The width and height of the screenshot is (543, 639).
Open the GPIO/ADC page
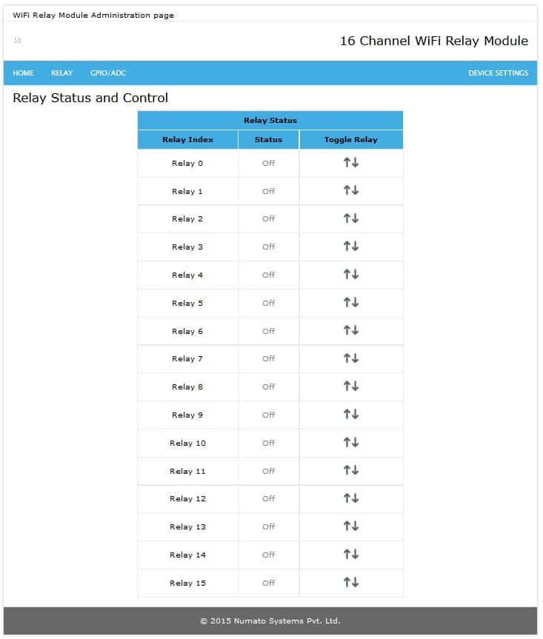click(x=108, y=73)
